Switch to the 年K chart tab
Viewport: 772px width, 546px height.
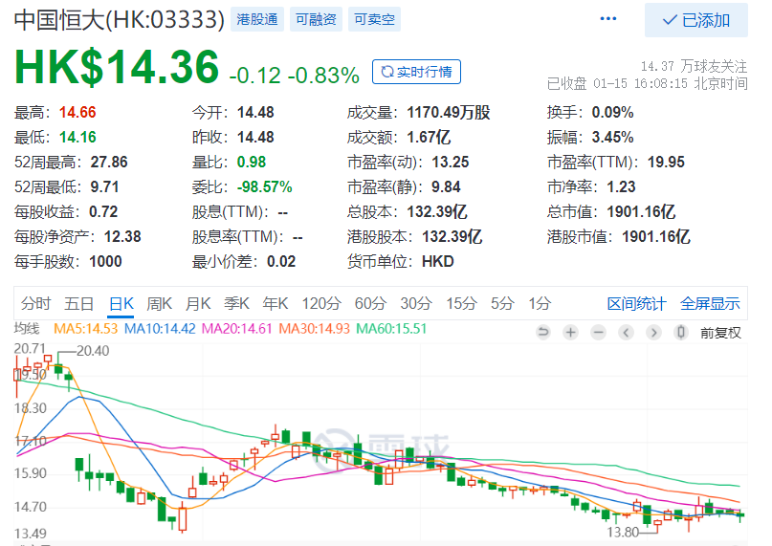[276, 303]
